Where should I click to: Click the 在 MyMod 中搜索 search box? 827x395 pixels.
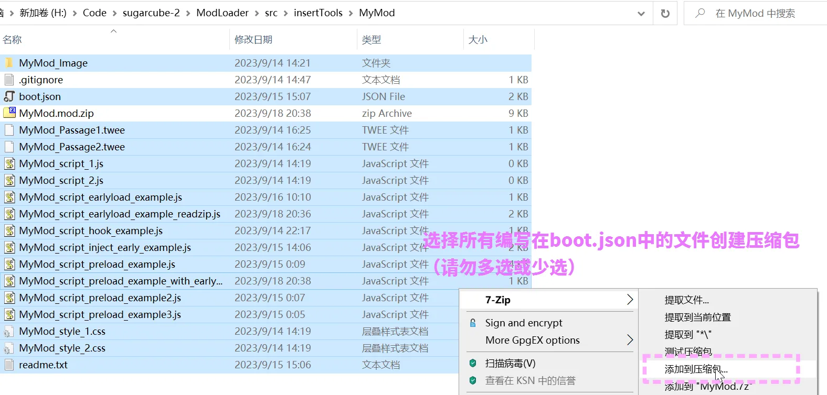755,14
